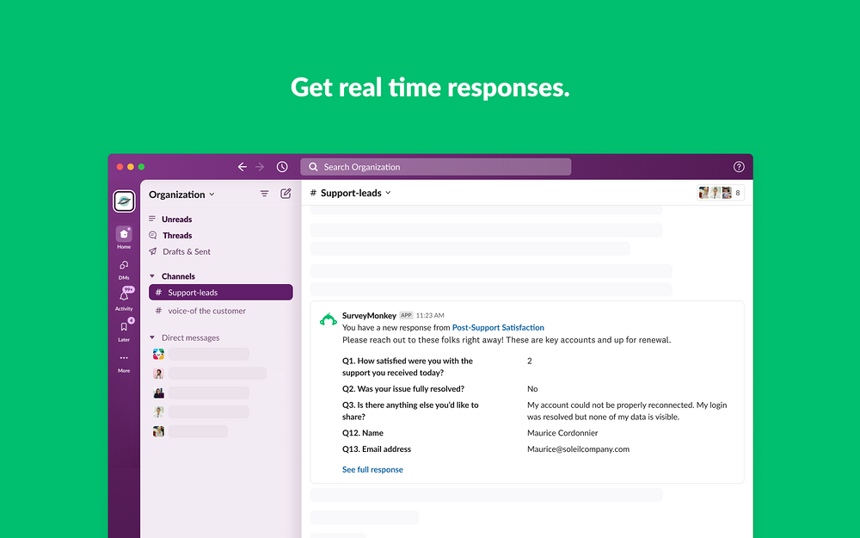Select the Support-leads channel in sidebar
860x538 pixels.
pos(220,292)
